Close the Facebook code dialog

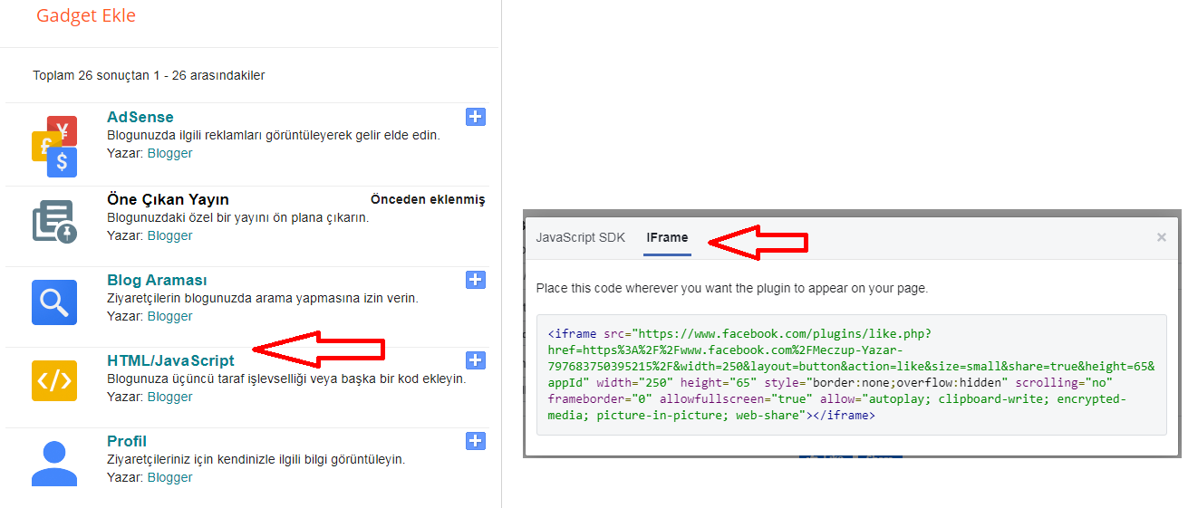[1161, 237]
